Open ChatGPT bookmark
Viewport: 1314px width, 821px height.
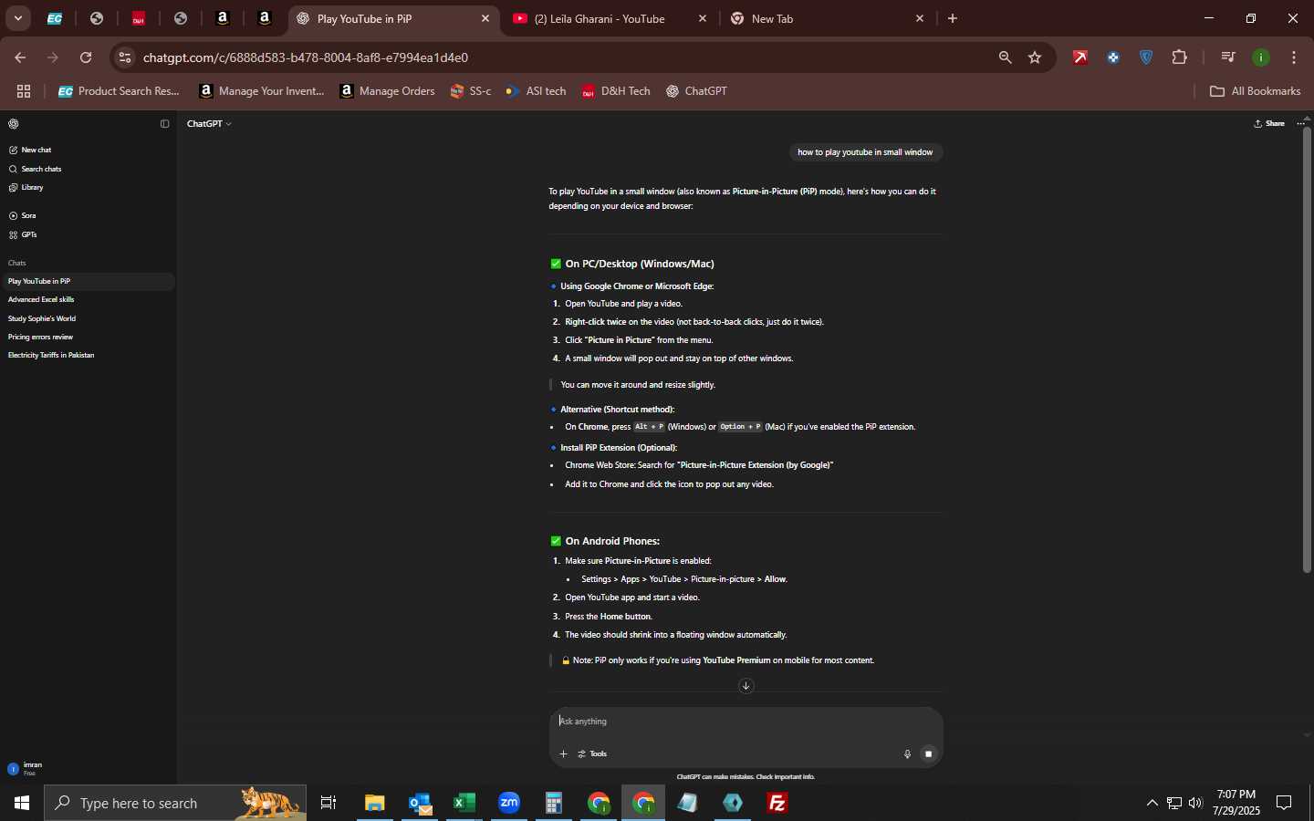[696, 91]
